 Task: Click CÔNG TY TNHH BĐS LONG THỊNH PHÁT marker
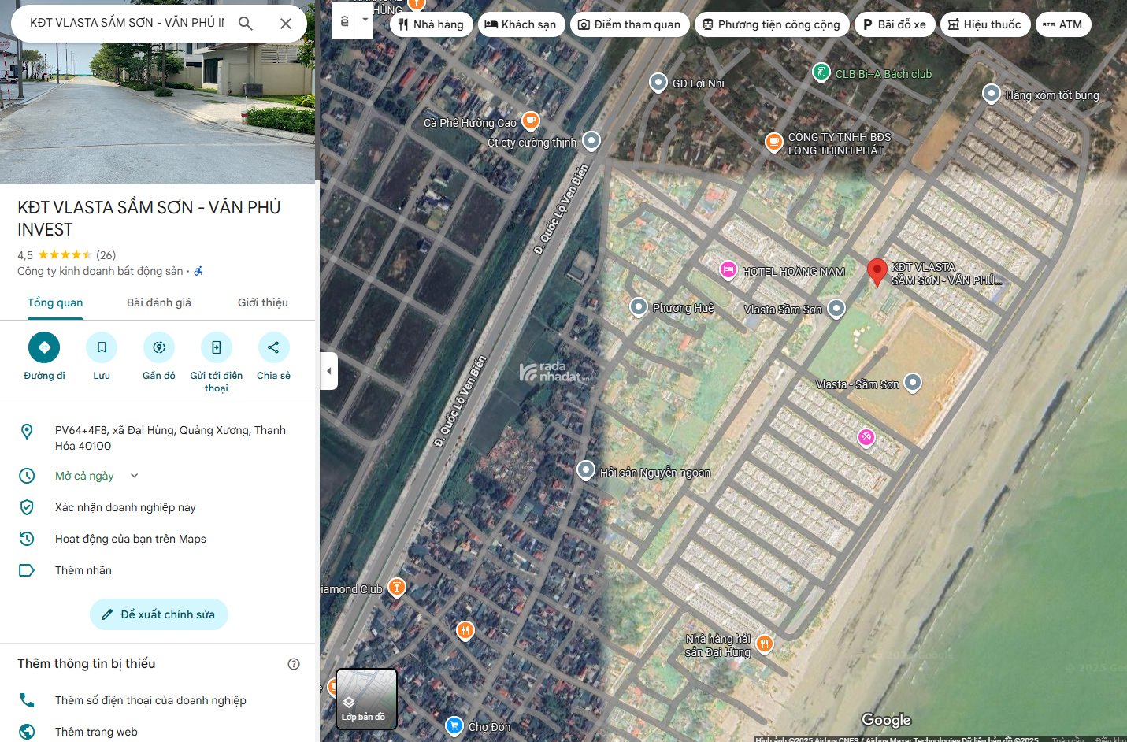773,142
